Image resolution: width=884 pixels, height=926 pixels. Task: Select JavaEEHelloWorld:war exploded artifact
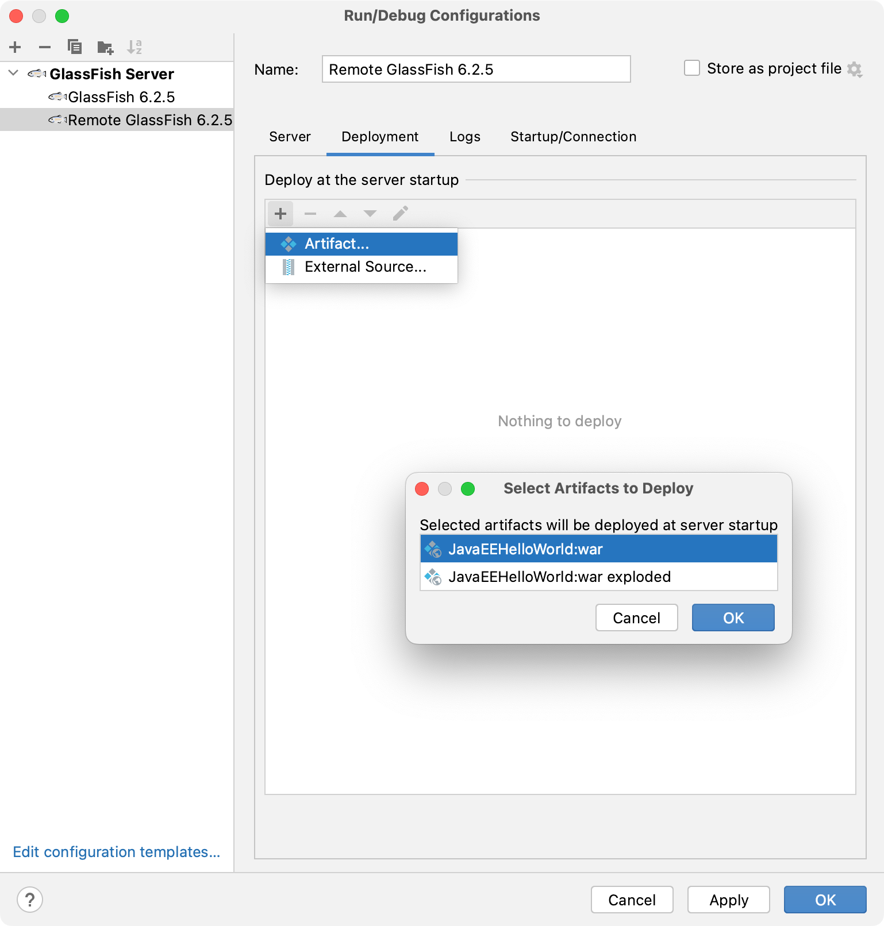[599, 577]
